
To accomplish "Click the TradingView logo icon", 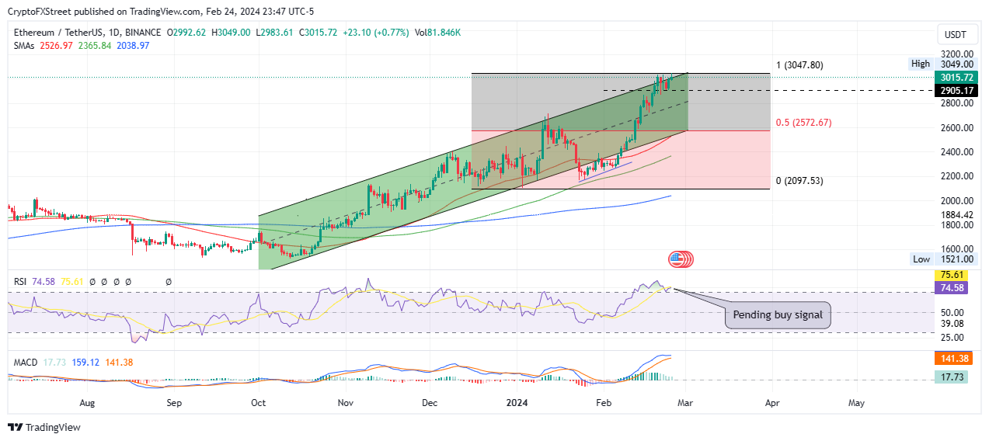I will tap(15, 427).
